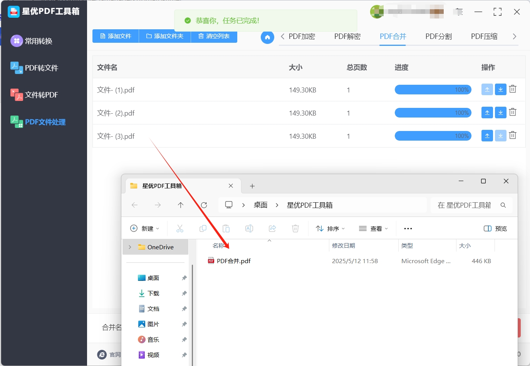Open the 文件转PDF sidebar section

(x=34, y=95)
